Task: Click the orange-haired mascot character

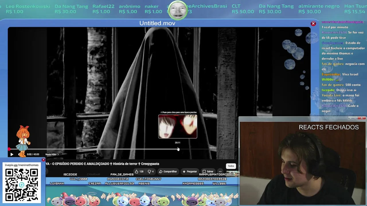Action: [23, 141]
